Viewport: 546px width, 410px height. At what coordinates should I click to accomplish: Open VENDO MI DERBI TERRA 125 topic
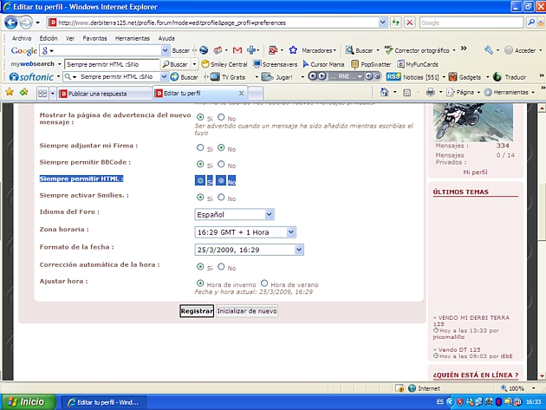471,321
